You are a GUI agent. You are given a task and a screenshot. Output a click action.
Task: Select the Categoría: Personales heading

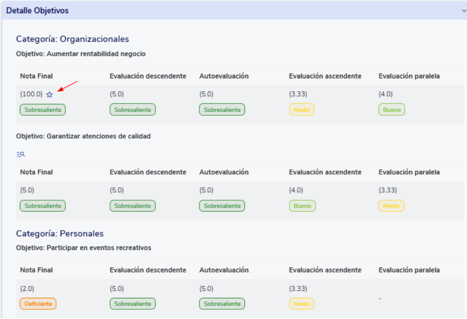60,233
